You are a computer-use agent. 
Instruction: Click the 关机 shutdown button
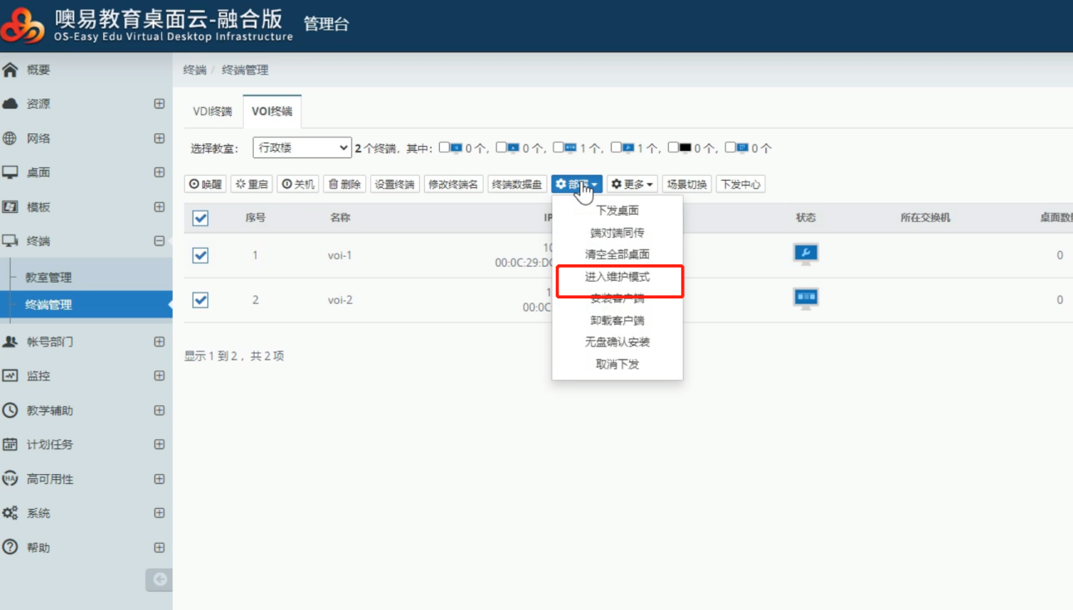(298, 184)
